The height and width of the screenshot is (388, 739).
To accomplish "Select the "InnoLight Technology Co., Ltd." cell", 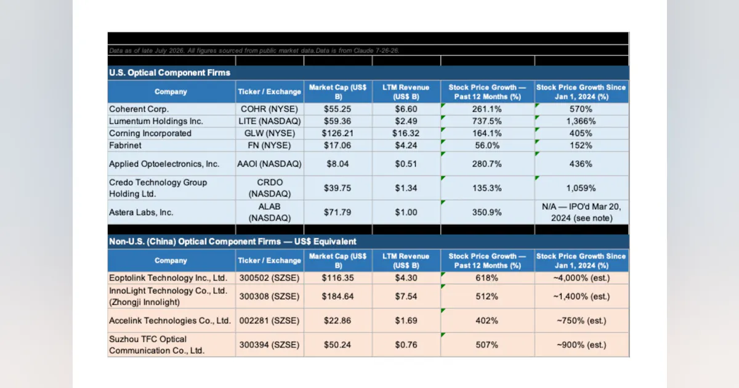I will pos(171,296).
